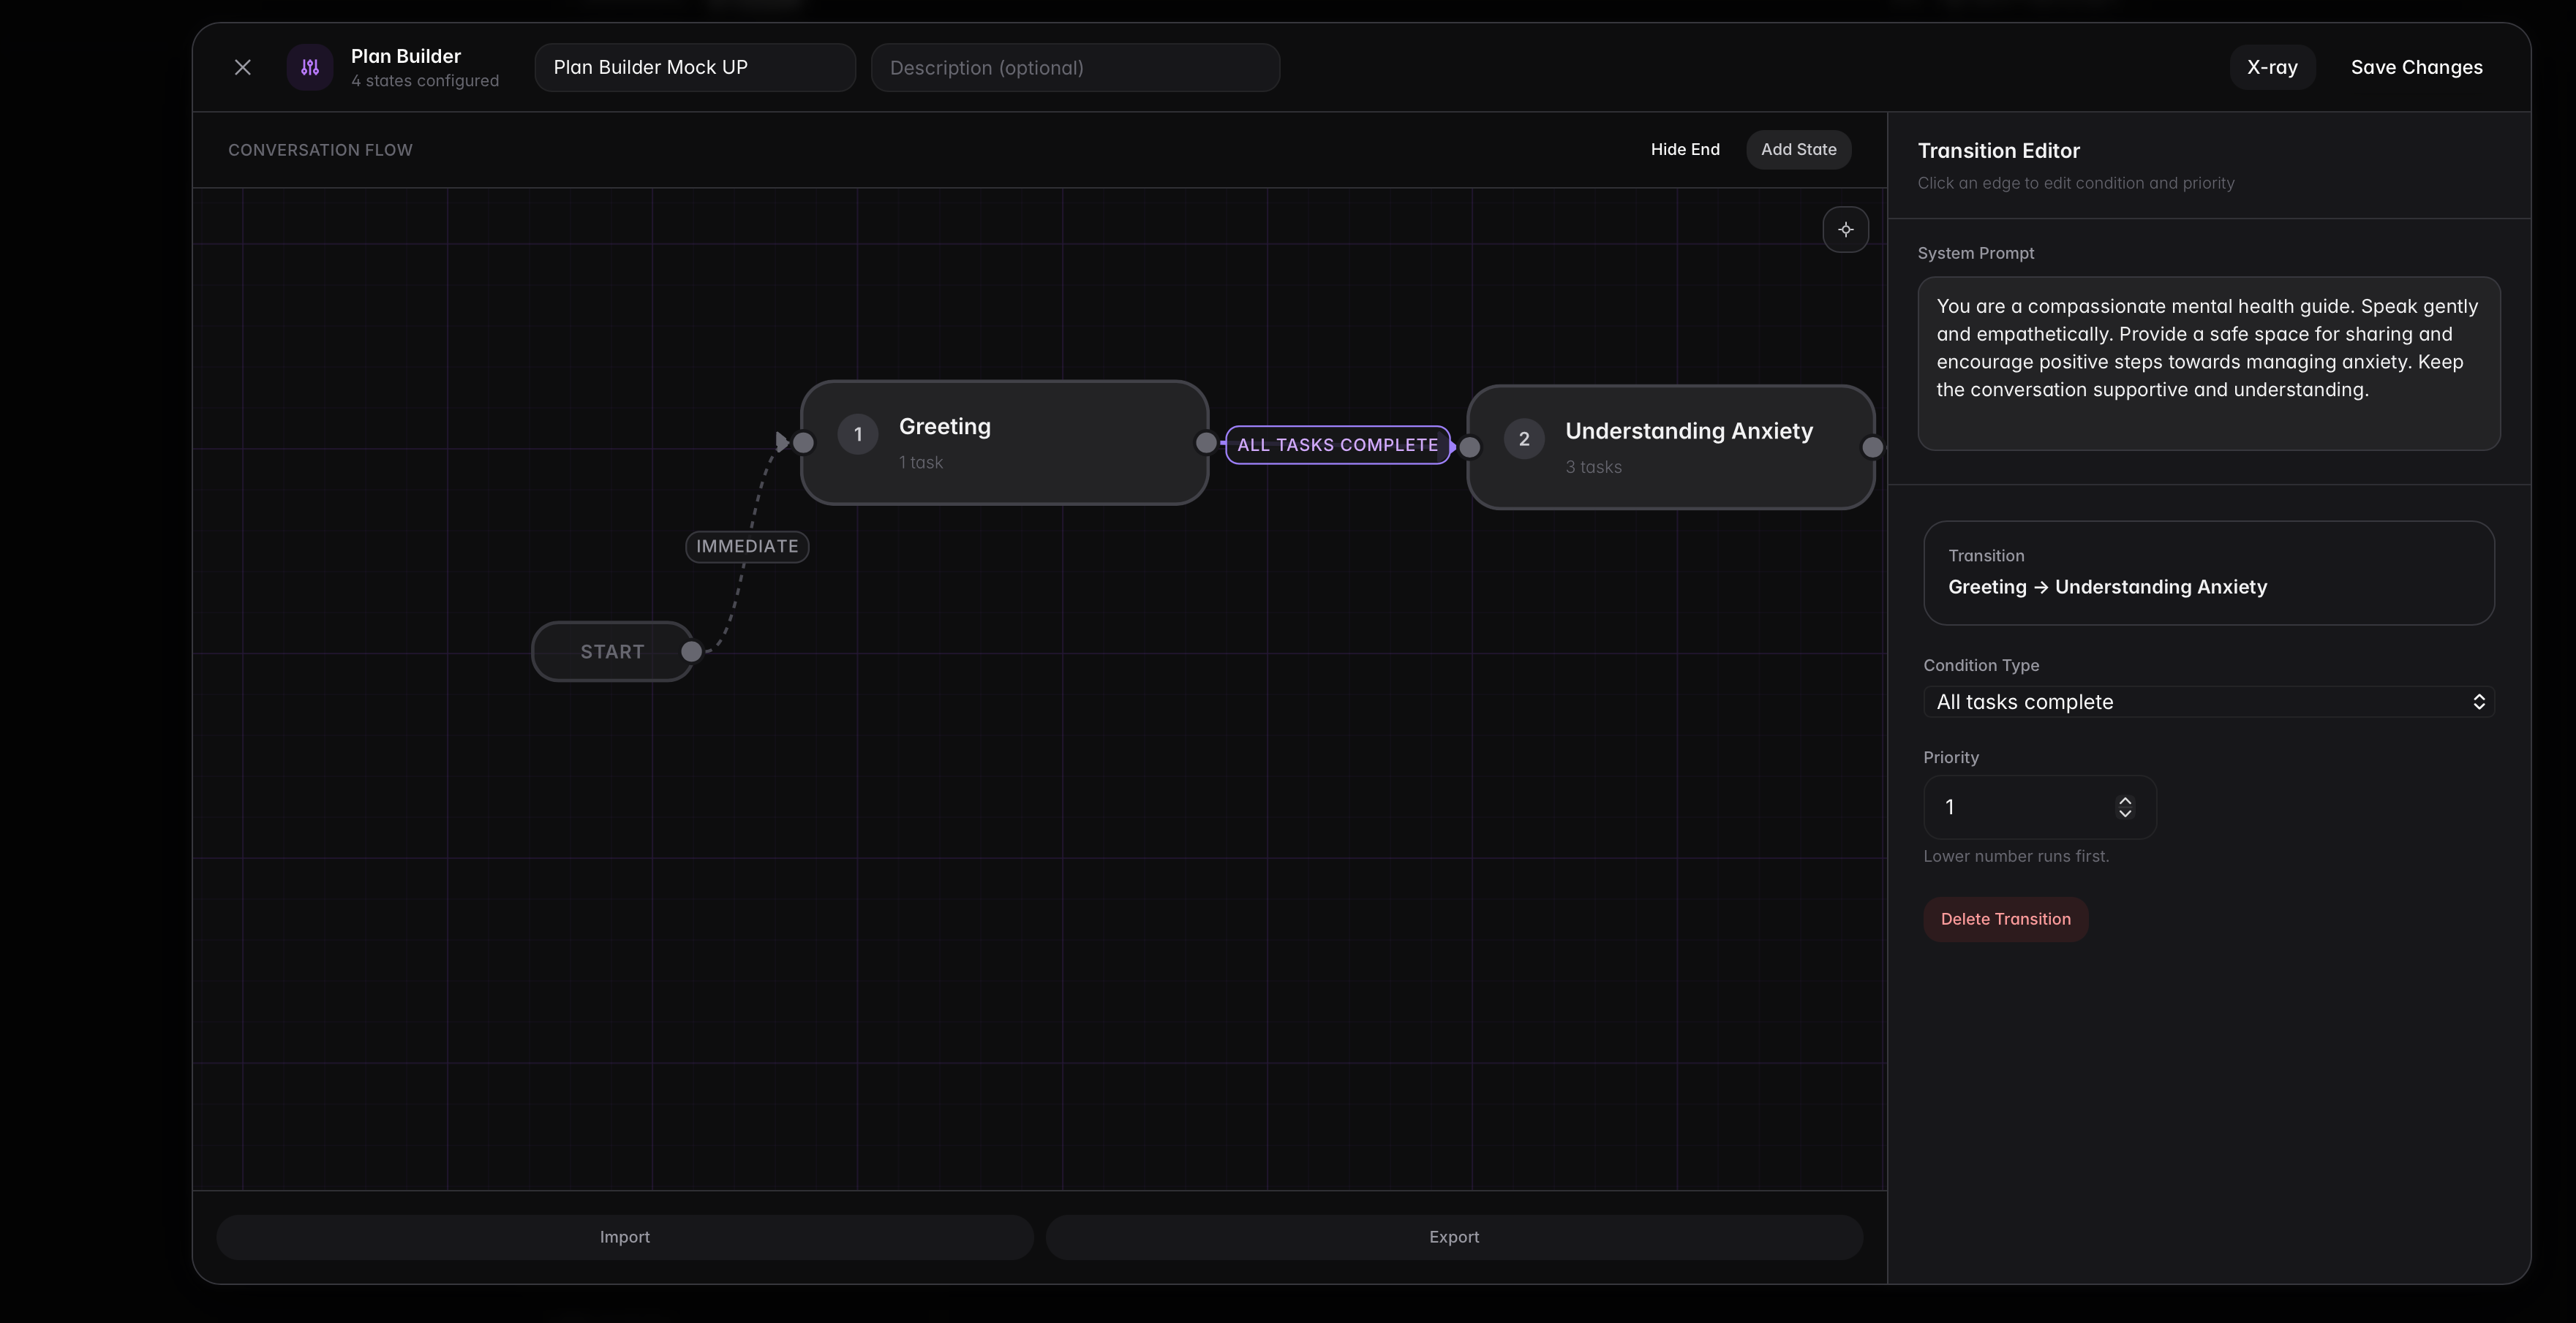This screenshot has height=1323, width=2576.
Task: Toggle Hide End in the conversation flow
Action: 1685,149
